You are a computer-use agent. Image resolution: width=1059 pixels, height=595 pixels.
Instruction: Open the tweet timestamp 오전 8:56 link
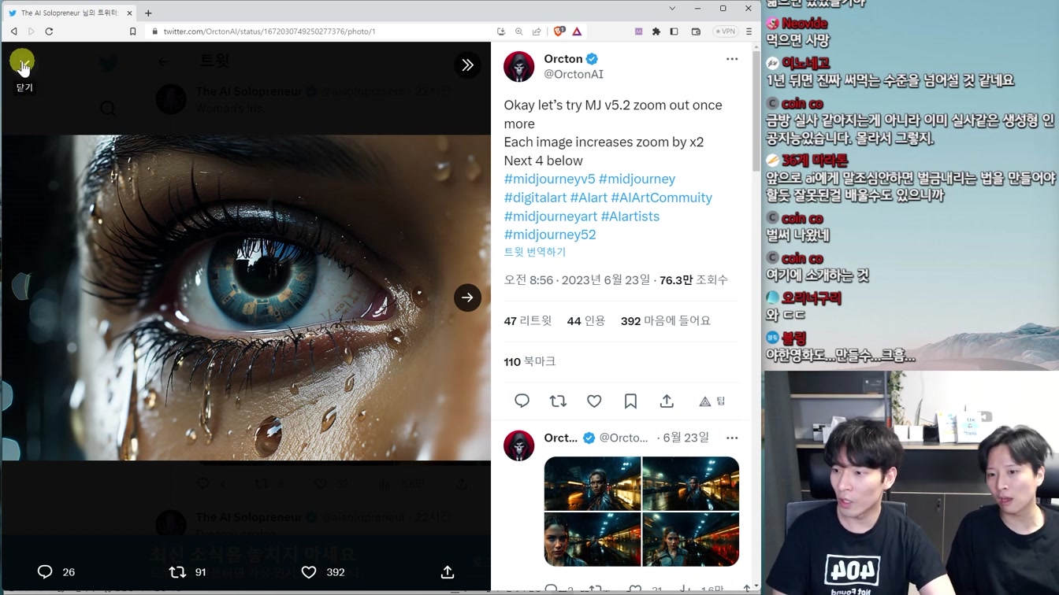[x=577, y=280]
